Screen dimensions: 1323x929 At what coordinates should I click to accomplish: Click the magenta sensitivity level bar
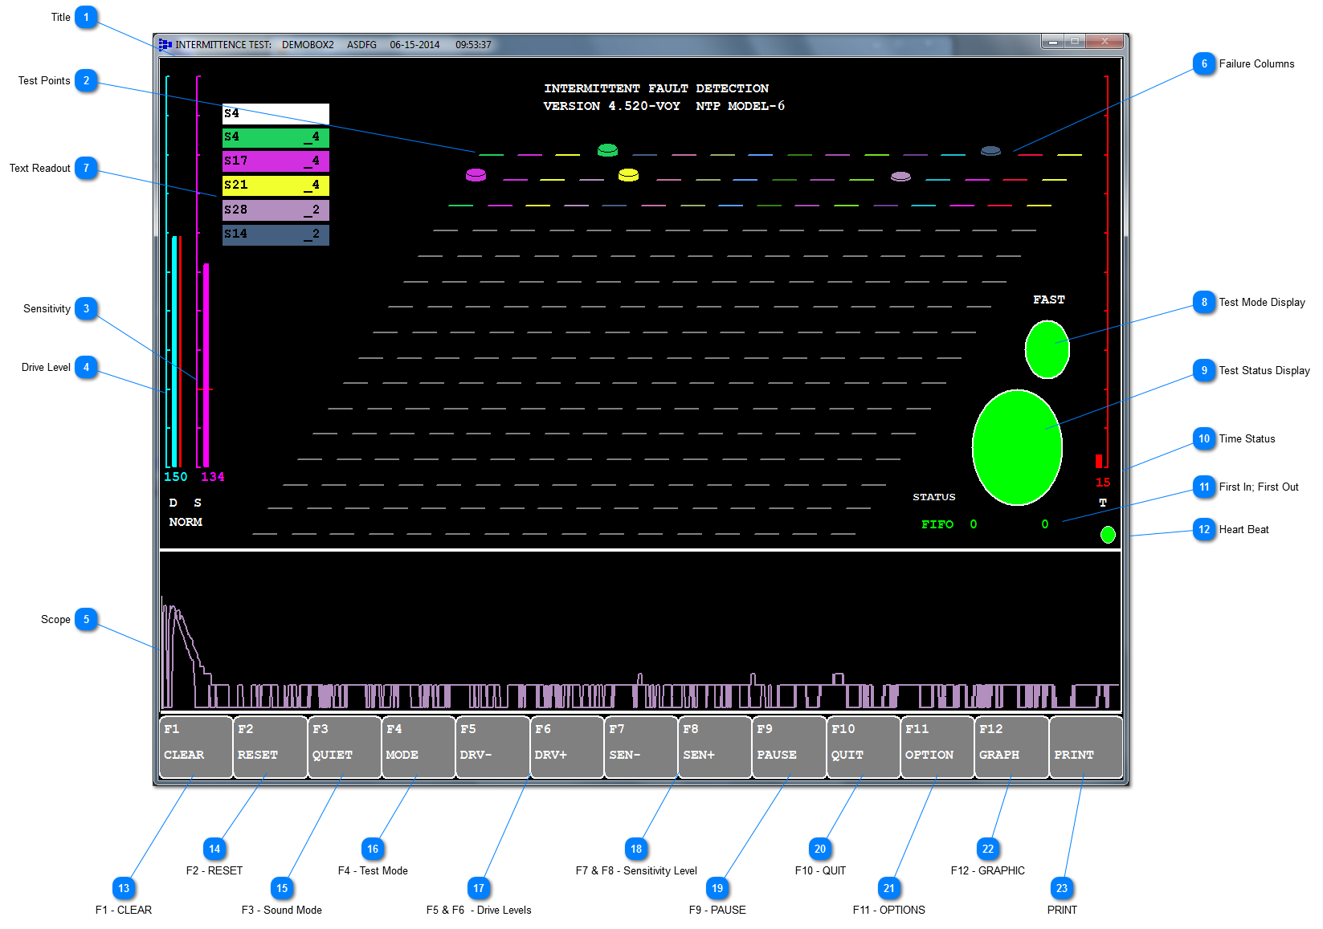[x=206, y=365]
